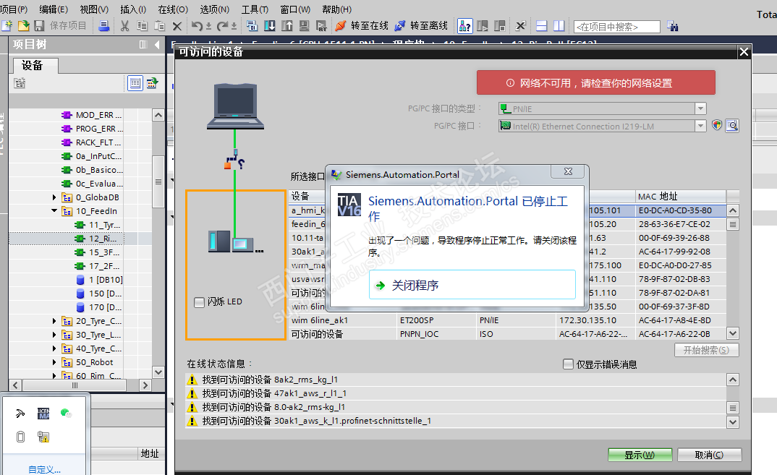Open 编辑(E) menu
The height and width of the screenshot is (475, 777).
54,9
